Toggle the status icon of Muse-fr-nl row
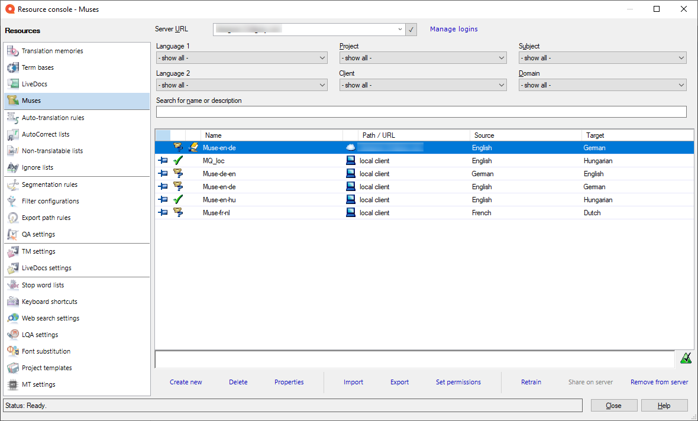The image size is (698, 421). 177,213
